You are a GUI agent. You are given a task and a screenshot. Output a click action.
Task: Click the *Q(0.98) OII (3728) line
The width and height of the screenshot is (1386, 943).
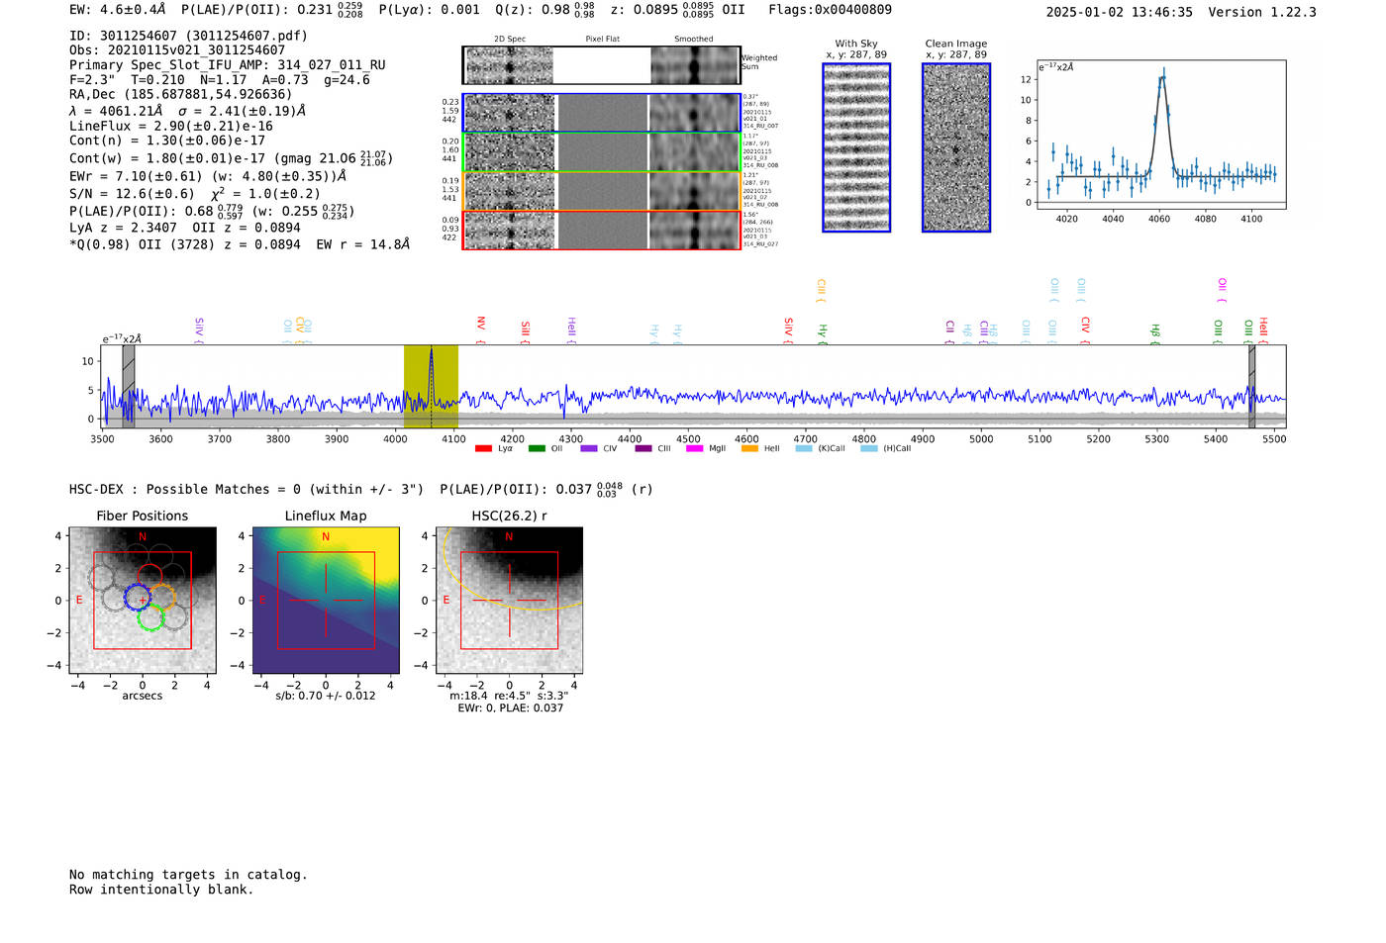click(240, 244)
